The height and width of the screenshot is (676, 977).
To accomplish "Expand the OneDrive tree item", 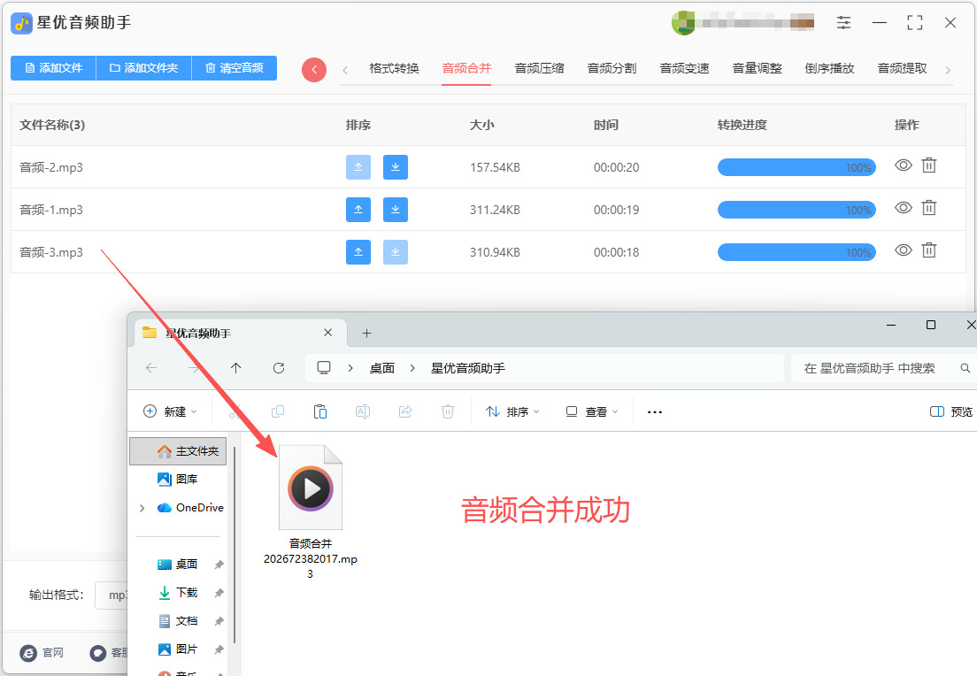I will point(142,508).
